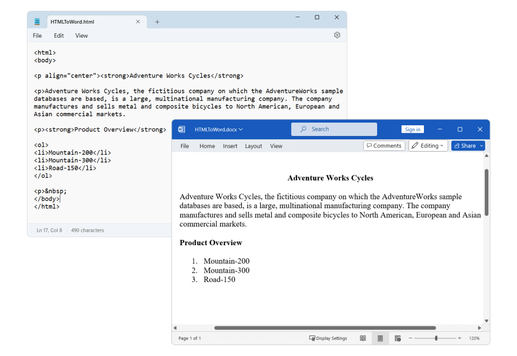
Task: Click the </html> line in Notepad
Action: (x=46, y=207)
